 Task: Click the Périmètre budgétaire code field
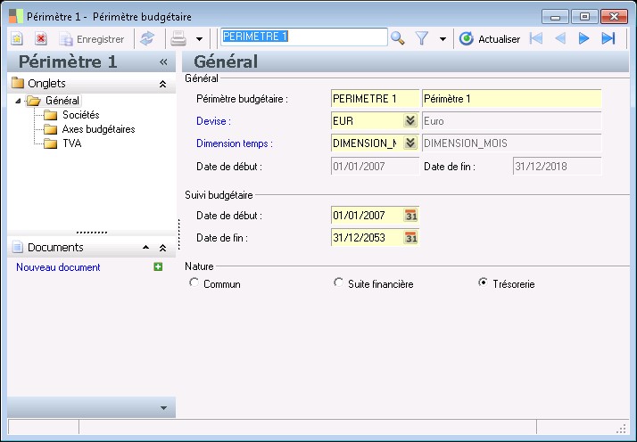(x=375, y=99)
